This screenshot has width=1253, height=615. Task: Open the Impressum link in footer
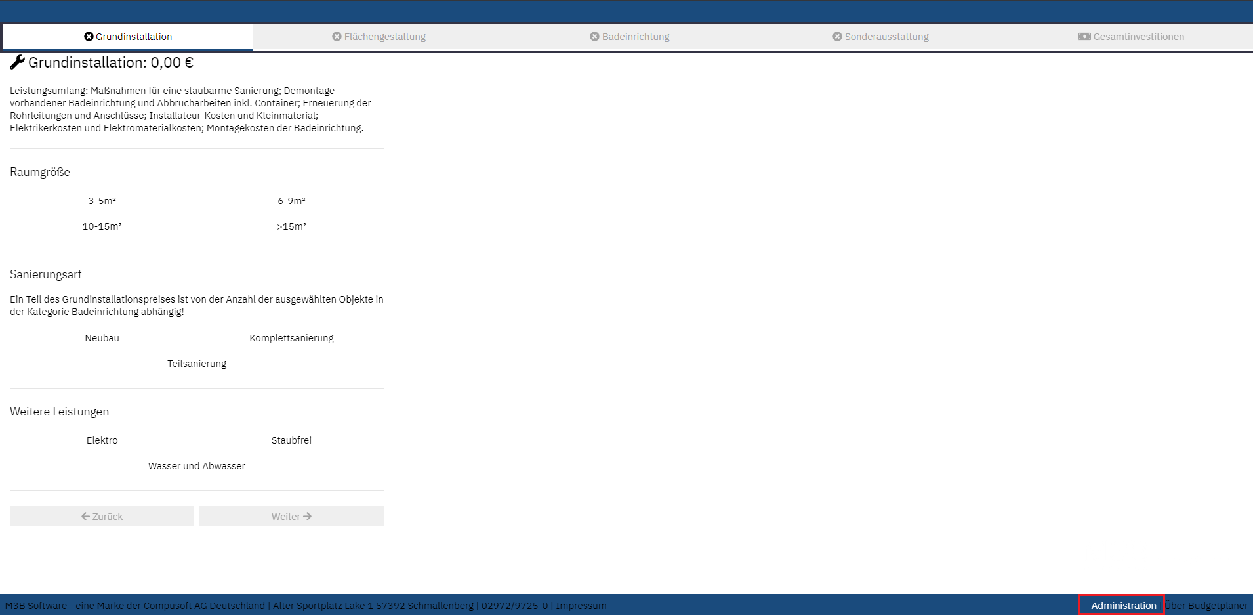(x=581, y=606)
